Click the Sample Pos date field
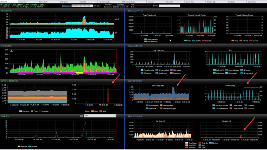 (x=121, y=7)
